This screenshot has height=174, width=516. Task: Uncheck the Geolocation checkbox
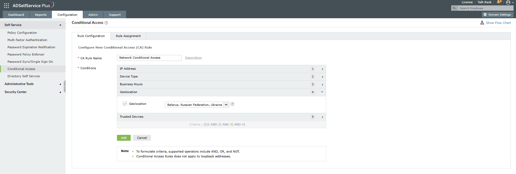coord(125,104)
